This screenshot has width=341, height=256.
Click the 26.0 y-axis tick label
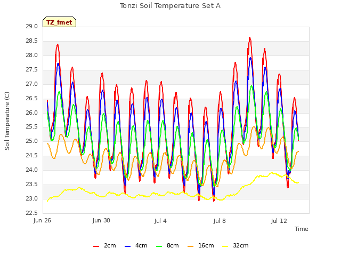click(32, 113)
